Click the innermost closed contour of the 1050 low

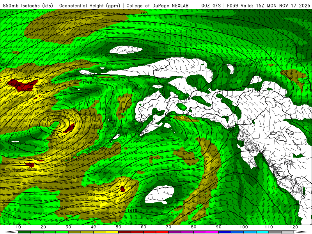55,124
